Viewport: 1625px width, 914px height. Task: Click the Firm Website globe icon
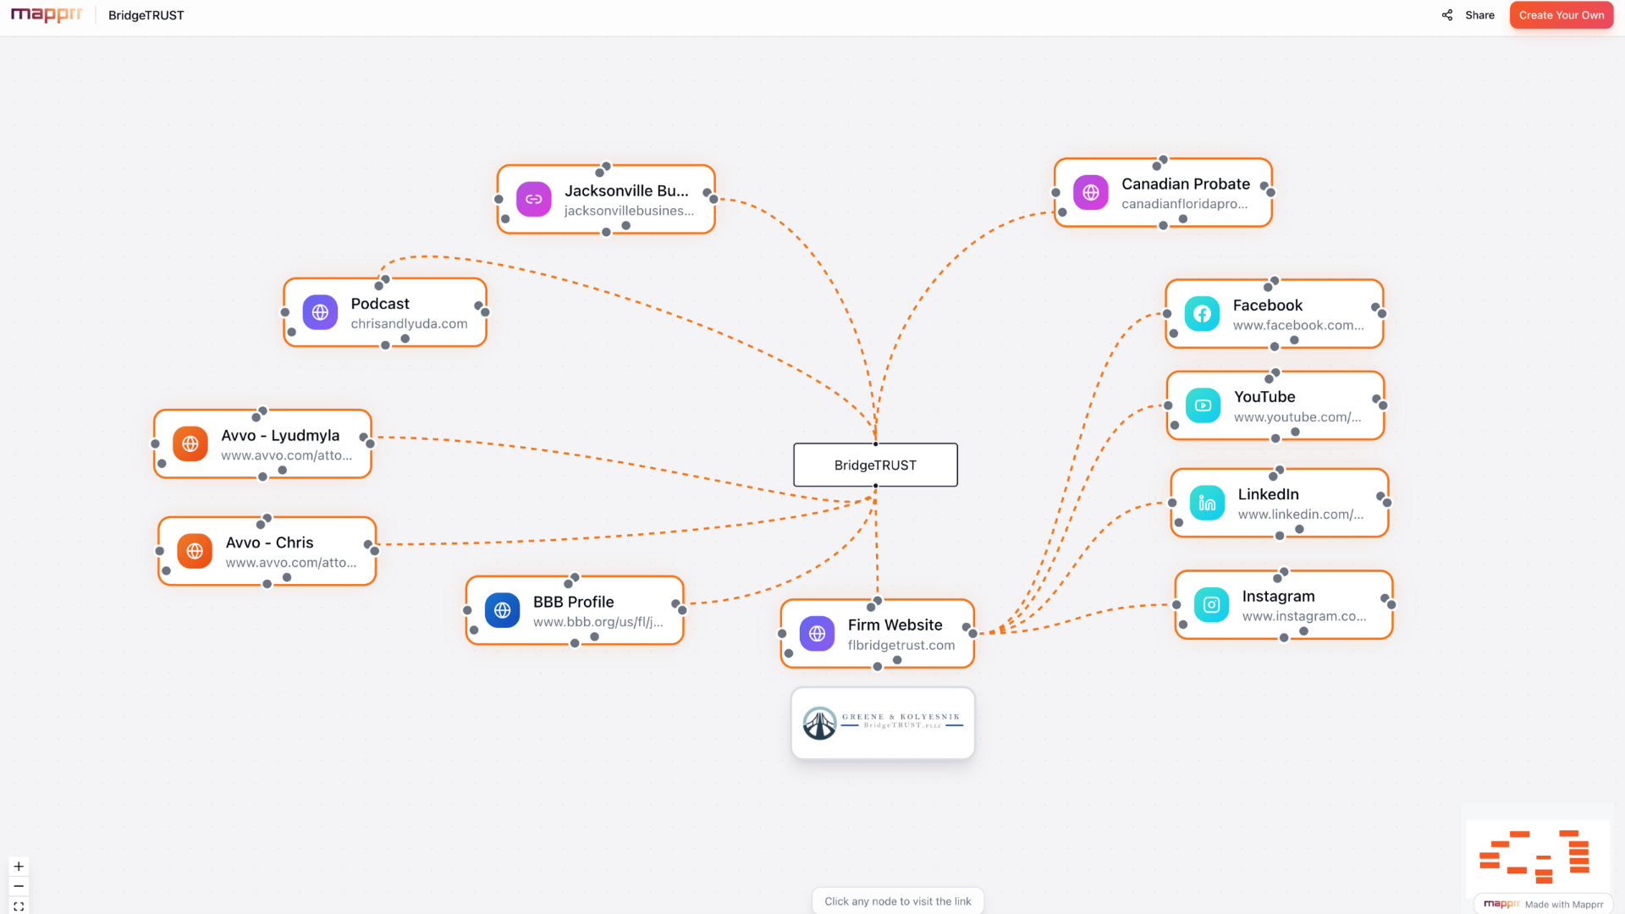click(x=817, y=633)
